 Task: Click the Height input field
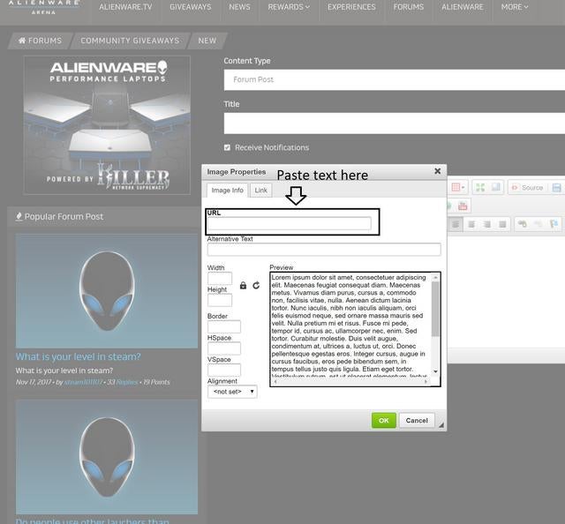[x=220, y=300]
